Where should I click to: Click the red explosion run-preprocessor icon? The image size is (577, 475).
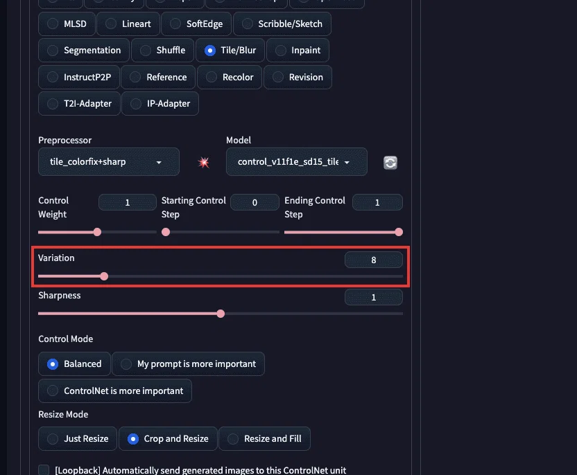coord(203,162)
